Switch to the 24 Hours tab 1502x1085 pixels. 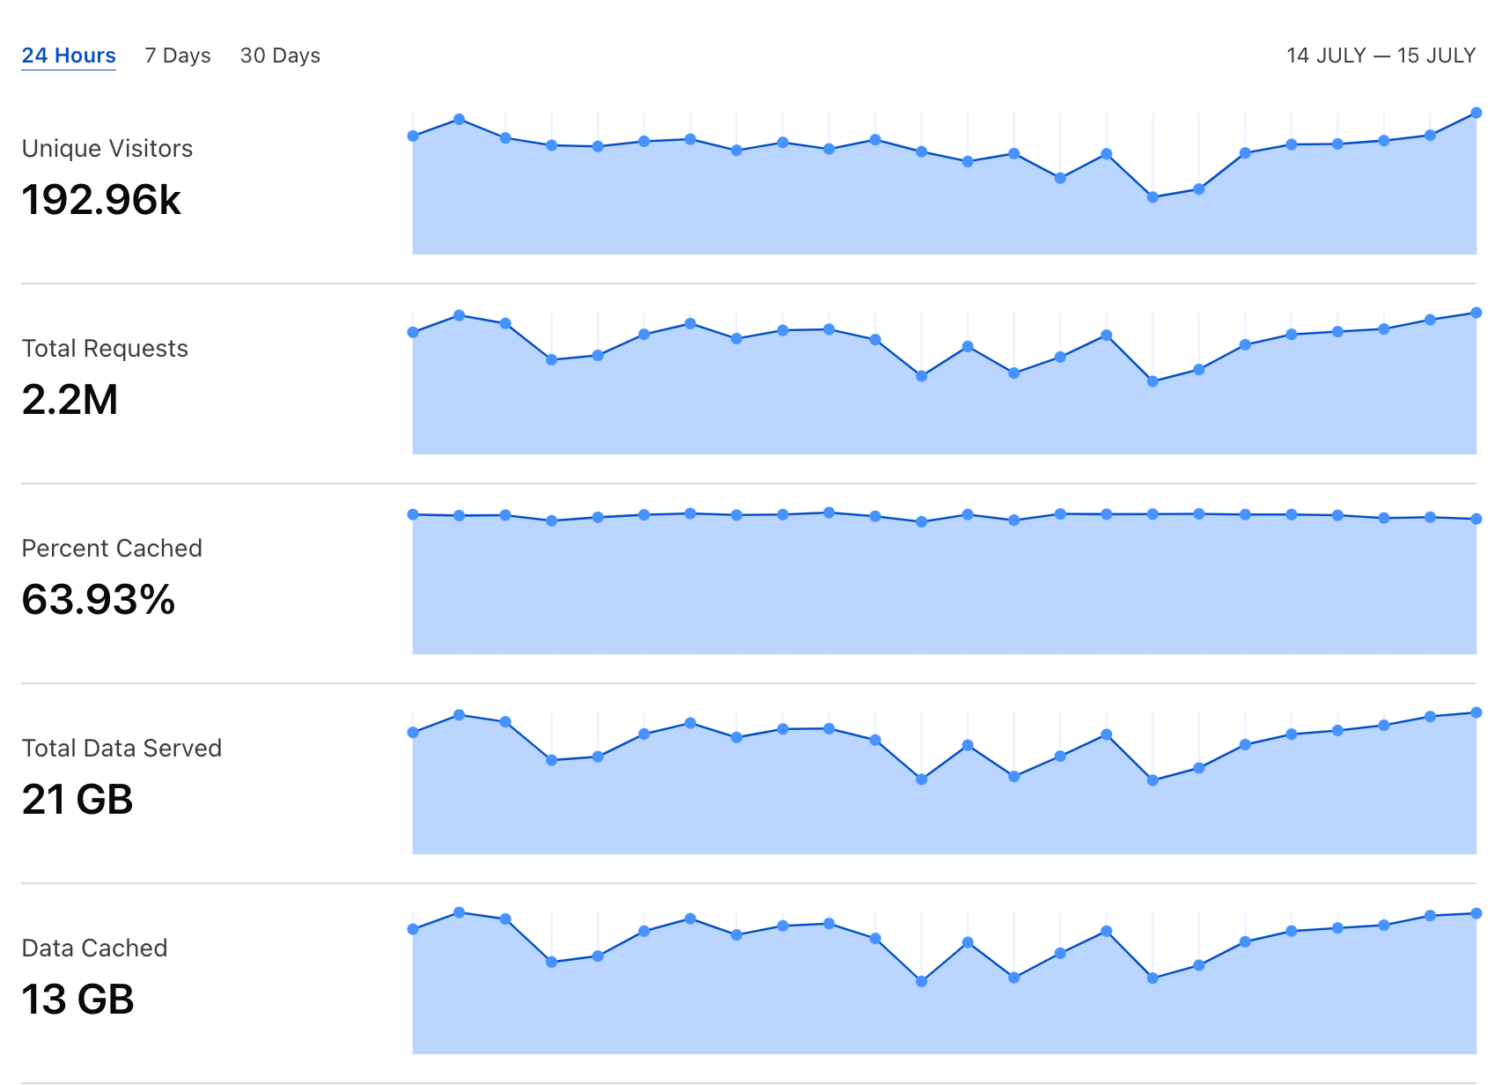tap(69, 55)
